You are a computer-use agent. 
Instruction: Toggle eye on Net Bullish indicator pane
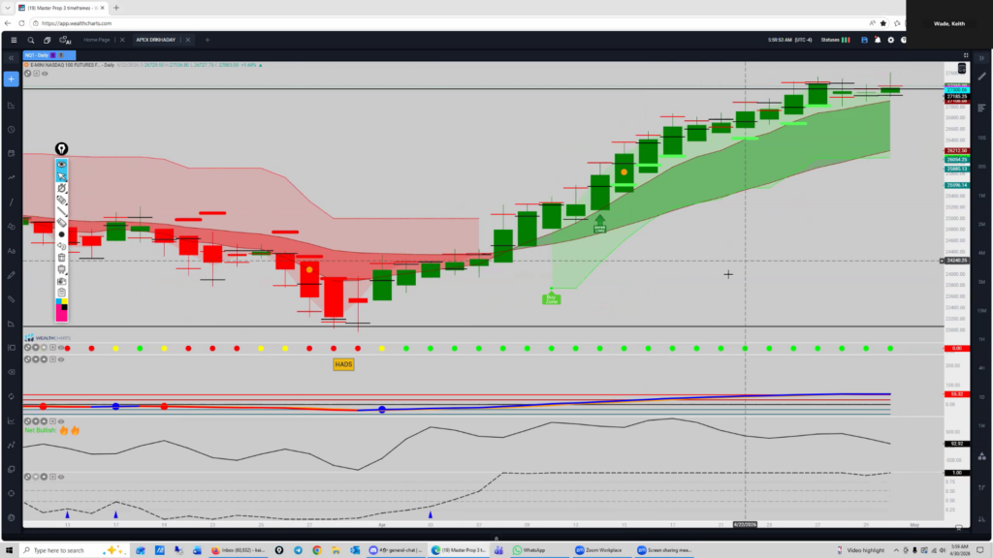click(61, 421)
